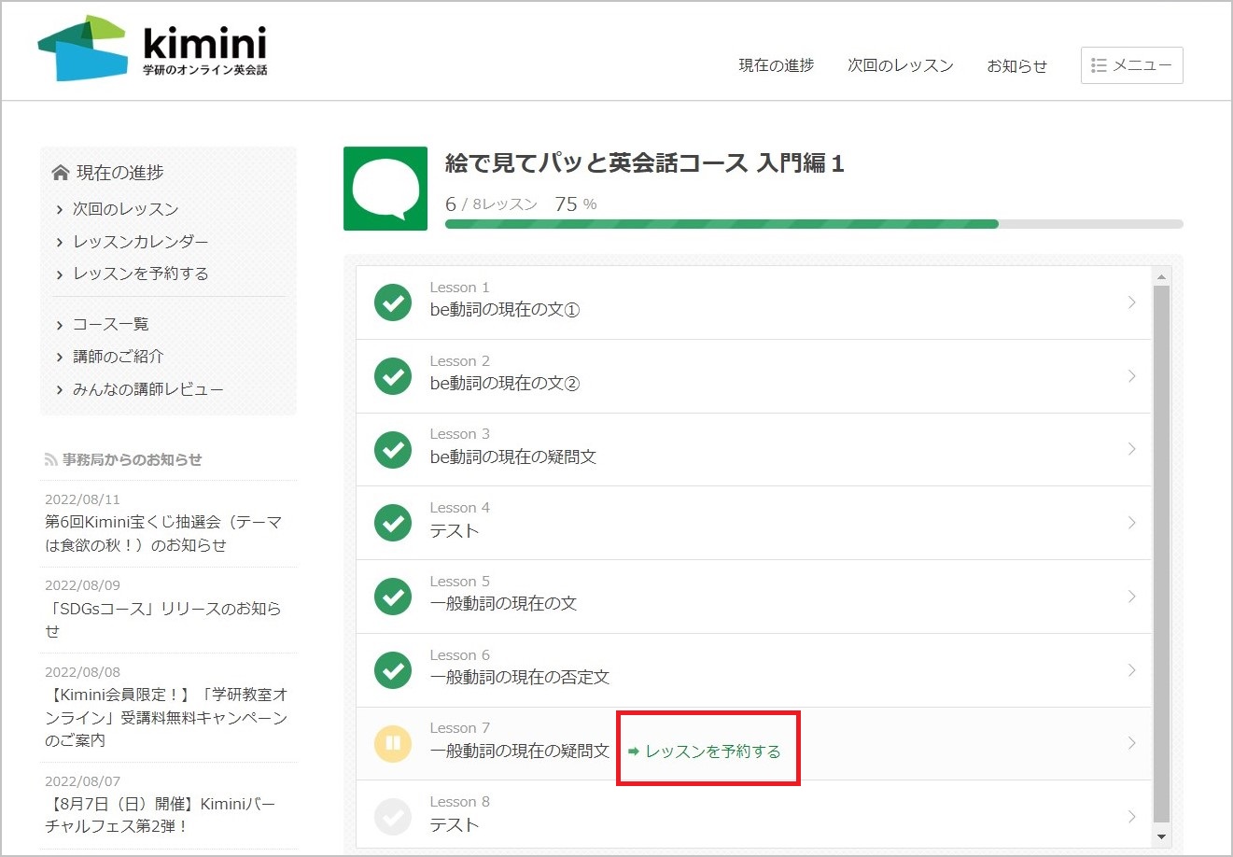Open お知らせ from the top menu
The image size is (1233, 857).
coord(1017,65)
